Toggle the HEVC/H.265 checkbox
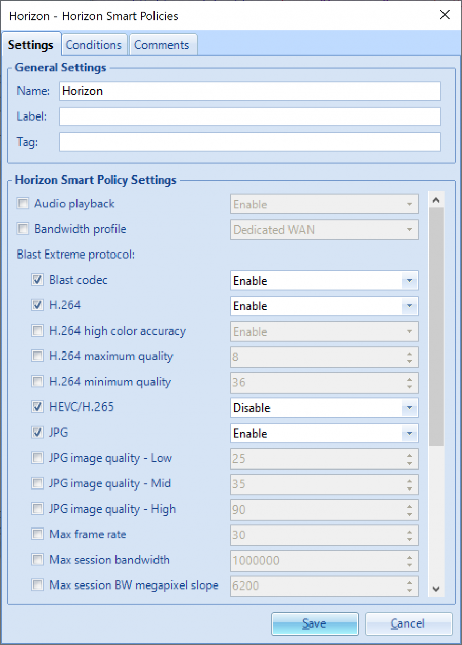This screenshot has height=645, width=462. tap(37, 407)
